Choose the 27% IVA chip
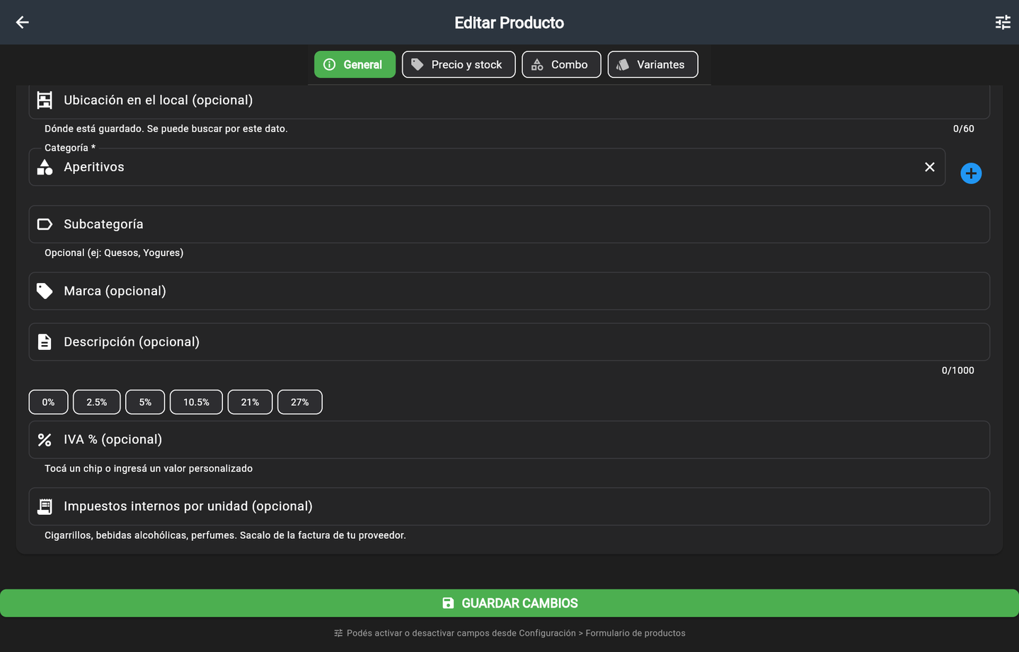This screenshot has width=1019, height=652. (300, 402)
